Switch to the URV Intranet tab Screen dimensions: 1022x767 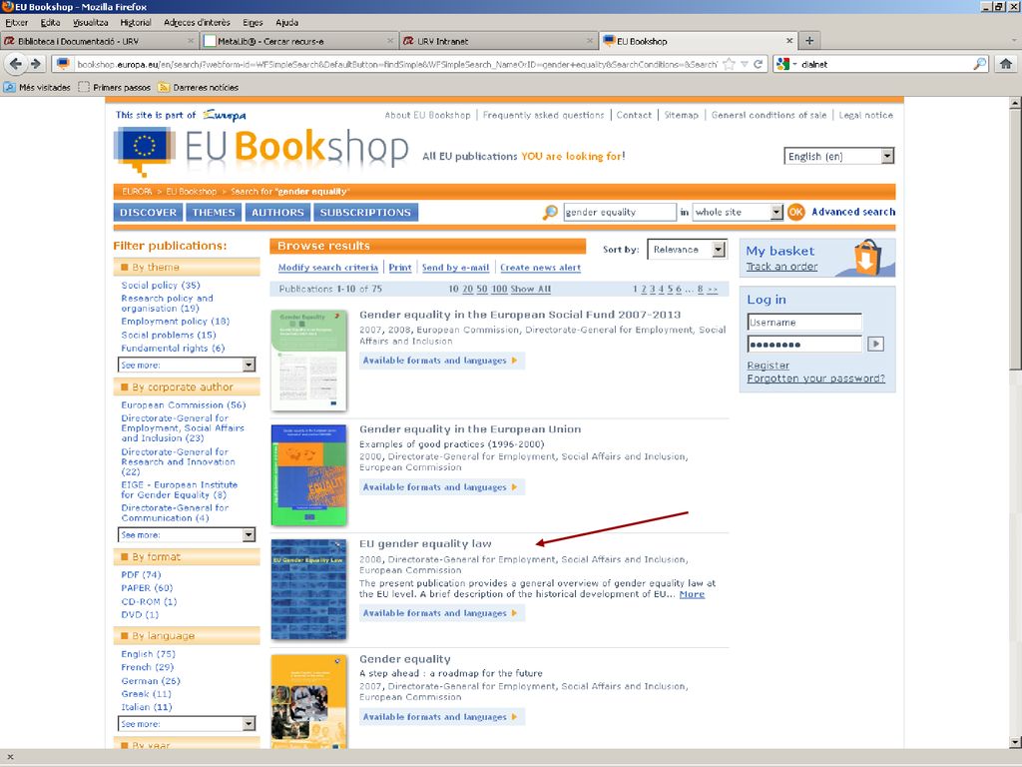tap(499, 40)
